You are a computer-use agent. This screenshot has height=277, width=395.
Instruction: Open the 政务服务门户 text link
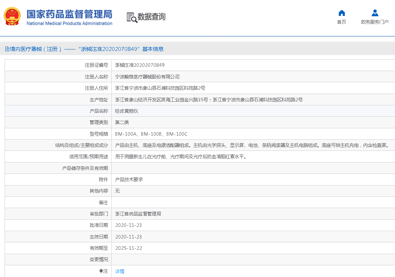(375, 22)
